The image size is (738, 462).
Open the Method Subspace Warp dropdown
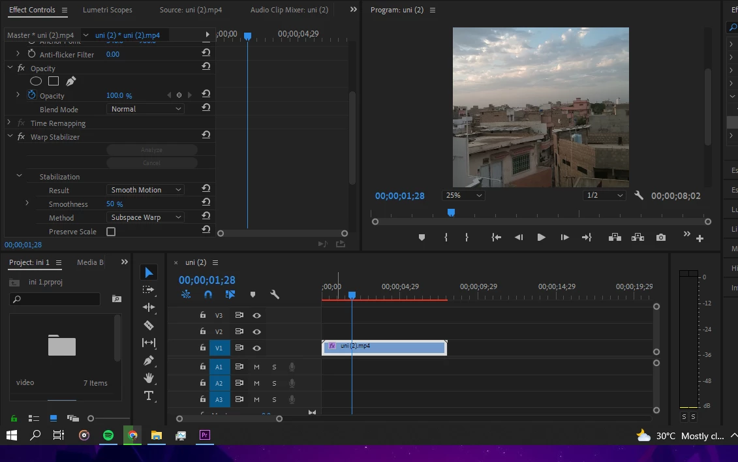click(x=146, y=217)
